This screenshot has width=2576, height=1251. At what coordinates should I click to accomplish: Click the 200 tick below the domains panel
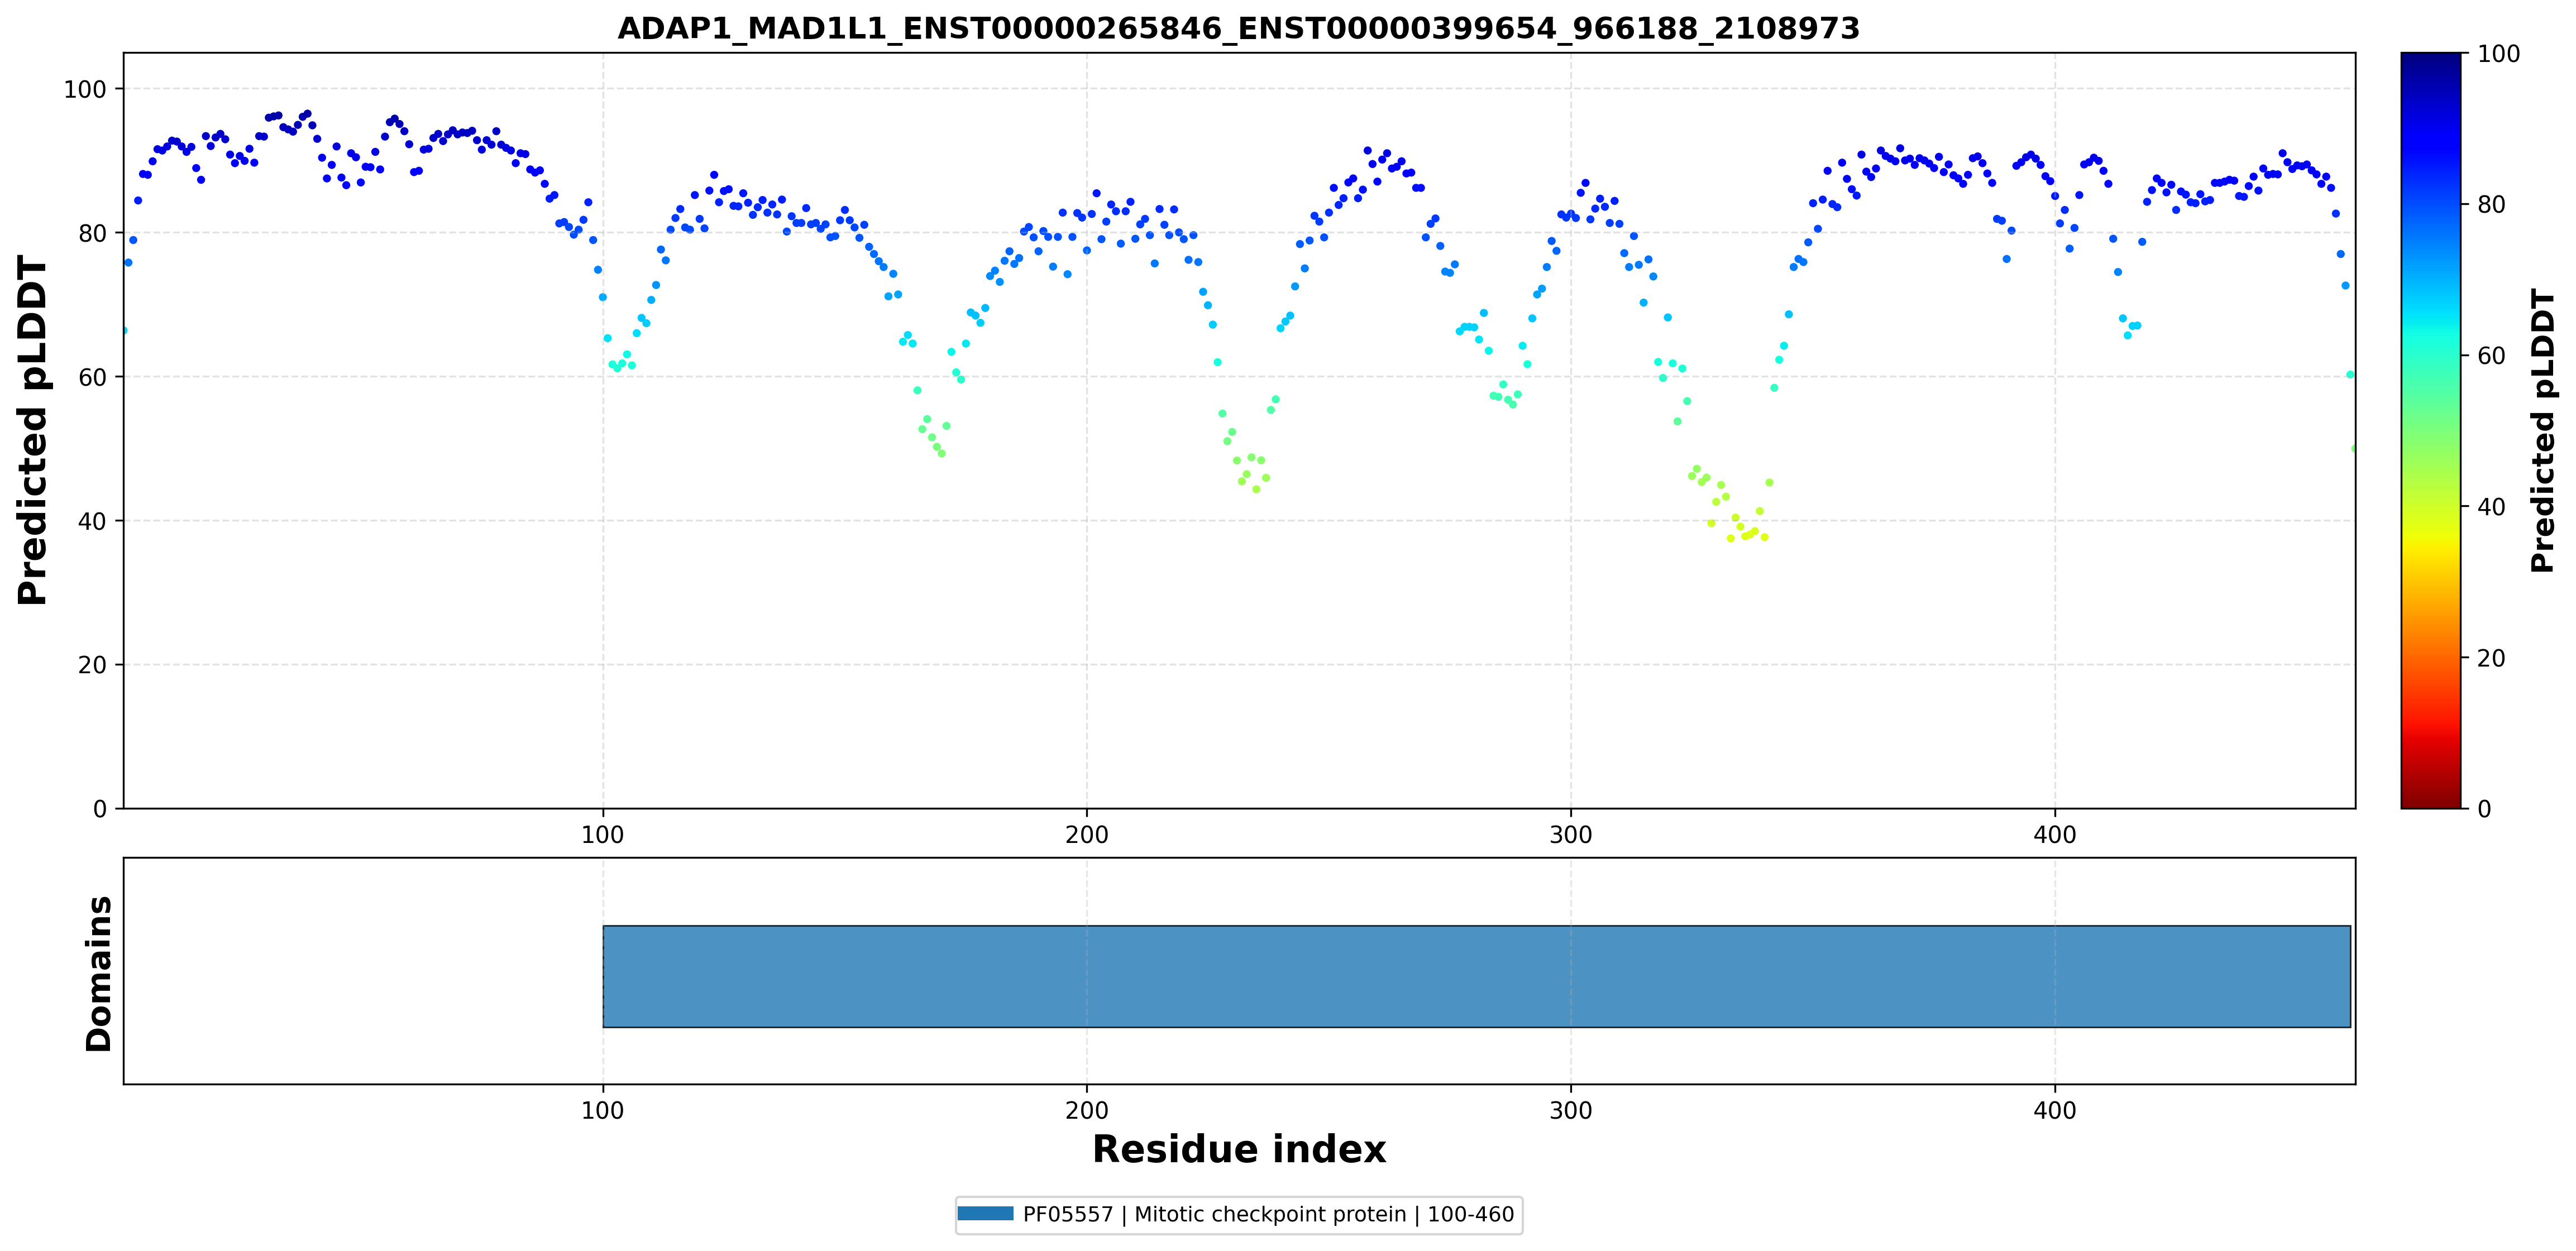(1086, 1110)
